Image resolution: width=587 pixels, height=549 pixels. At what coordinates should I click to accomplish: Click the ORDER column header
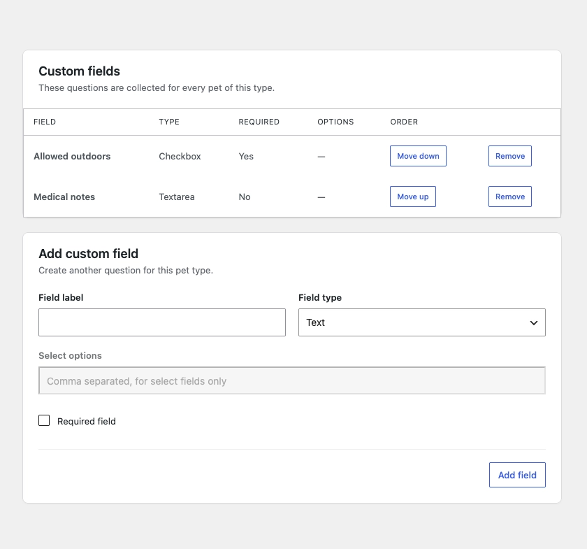click(x=404, y=122)
